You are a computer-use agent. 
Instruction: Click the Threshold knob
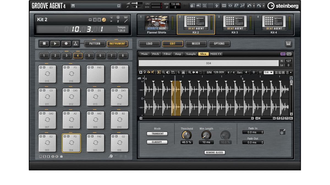tap(186, 135)
